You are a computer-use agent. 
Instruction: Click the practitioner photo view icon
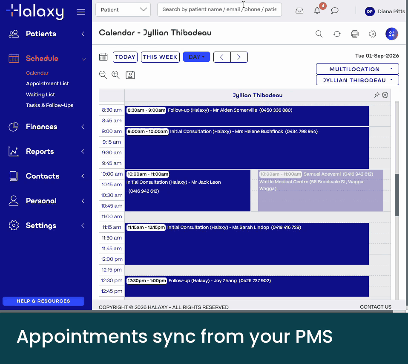(130, 75)
